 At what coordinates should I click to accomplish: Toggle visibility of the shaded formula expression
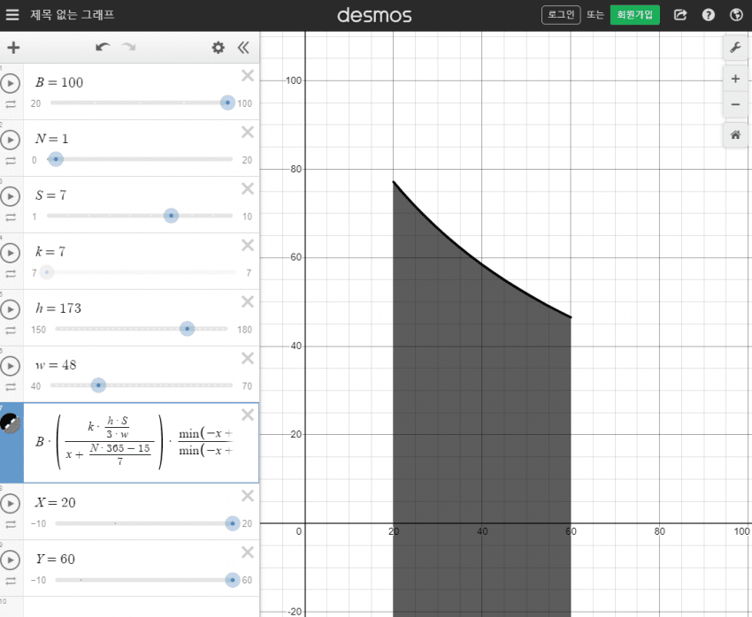click(10, 424)
